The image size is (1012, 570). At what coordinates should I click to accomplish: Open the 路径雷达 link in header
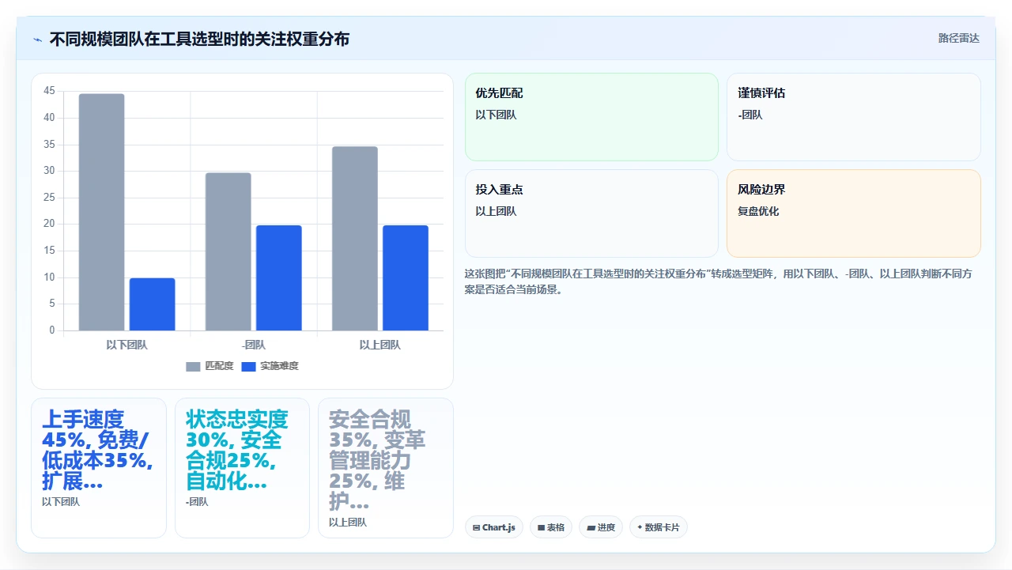958,38
